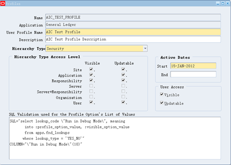Click the Application field General Ledger
231x165 pixels.
click(x=133, y=25)
